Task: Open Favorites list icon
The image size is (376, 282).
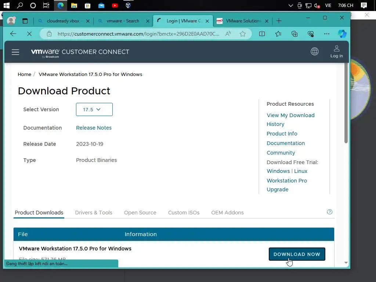Action: [278, 34]
